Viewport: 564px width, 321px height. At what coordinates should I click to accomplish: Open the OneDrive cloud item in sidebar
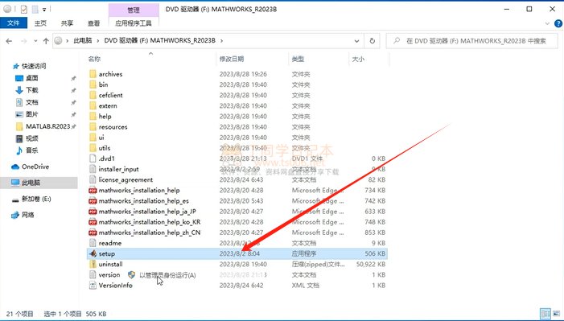point(31,167)
